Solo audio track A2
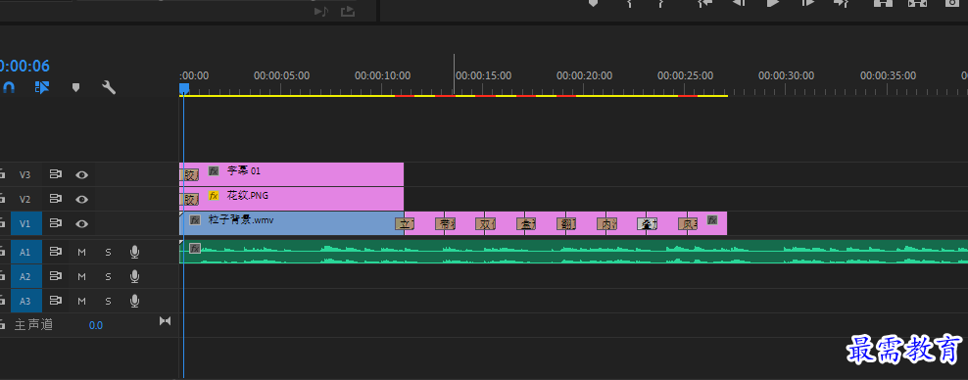The height and width of the screenshot is (380, 968). coord(108,276)
